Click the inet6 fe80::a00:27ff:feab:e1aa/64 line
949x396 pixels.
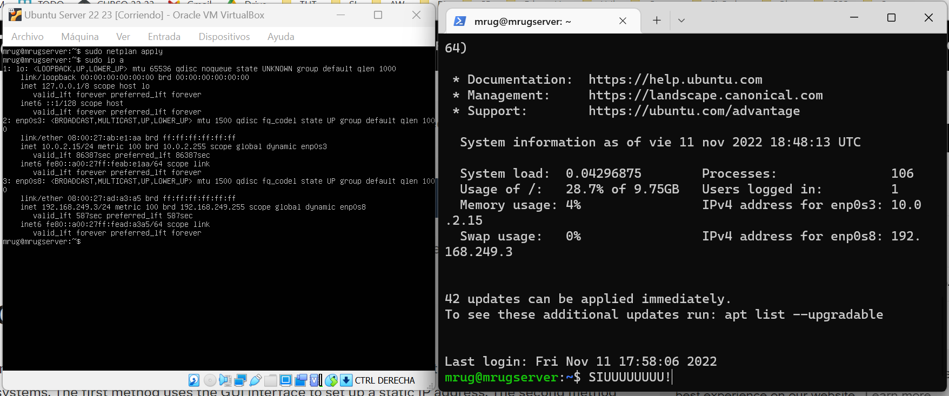pyautogui.click(x=115, y=164)
